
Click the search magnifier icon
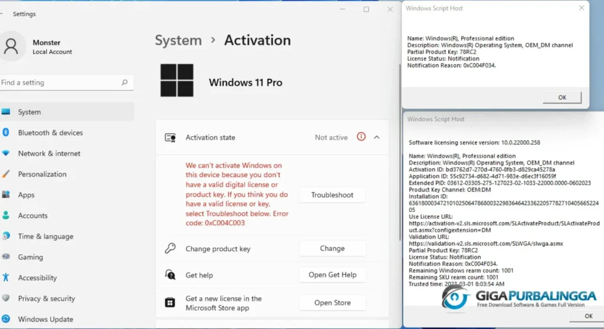click(124, 82)
